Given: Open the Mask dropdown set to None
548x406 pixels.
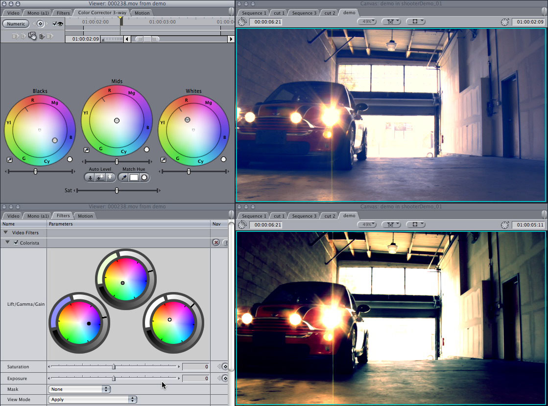Looking at the screenshot, I should tap(80, 389).
